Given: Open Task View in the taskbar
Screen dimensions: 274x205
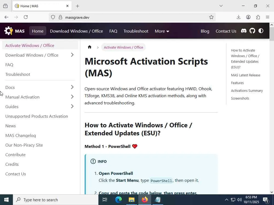Looking at the screenshot, I should pos(105,200).
